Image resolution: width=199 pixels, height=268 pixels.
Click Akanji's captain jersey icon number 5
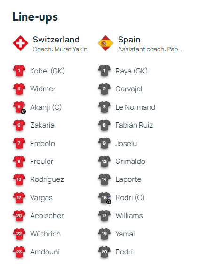coord(19,107)
